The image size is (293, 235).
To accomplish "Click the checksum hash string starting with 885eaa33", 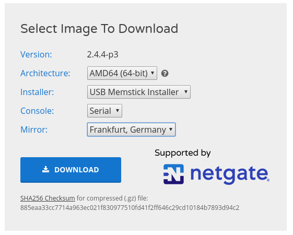I will coord(130,208).
